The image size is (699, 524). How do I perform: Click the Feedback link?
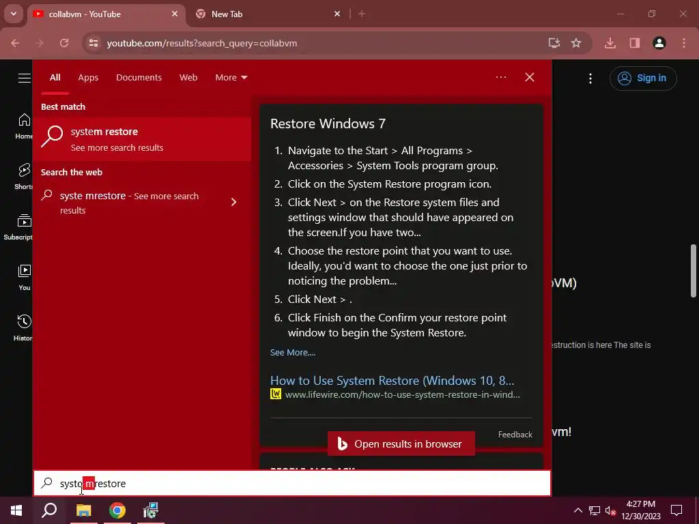coord(515,435)
